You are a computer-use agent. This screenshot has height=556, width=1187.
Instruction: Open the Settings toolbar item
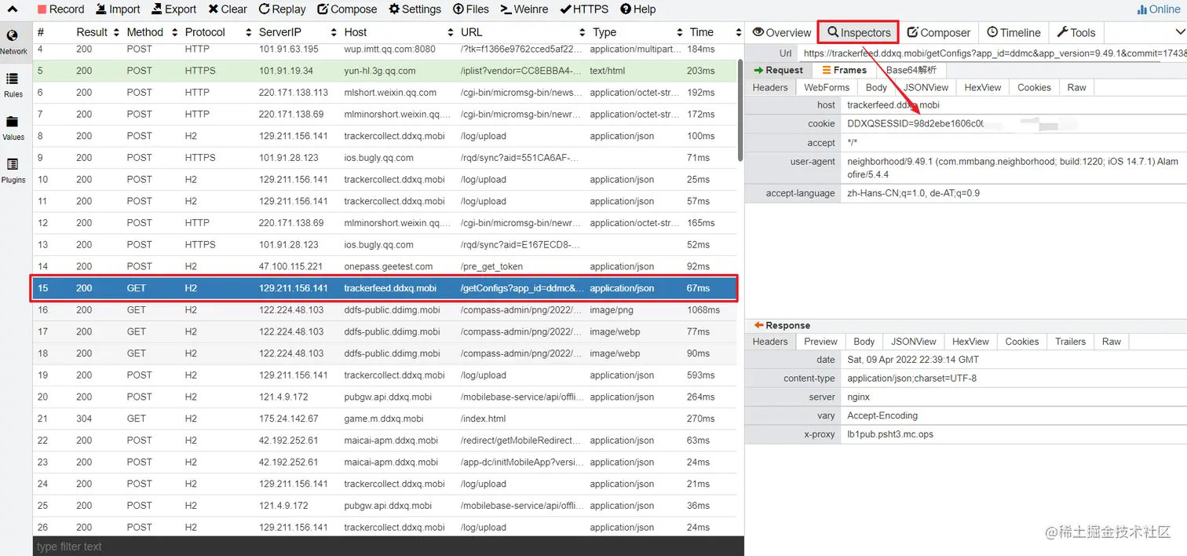[x=414, y=9]
